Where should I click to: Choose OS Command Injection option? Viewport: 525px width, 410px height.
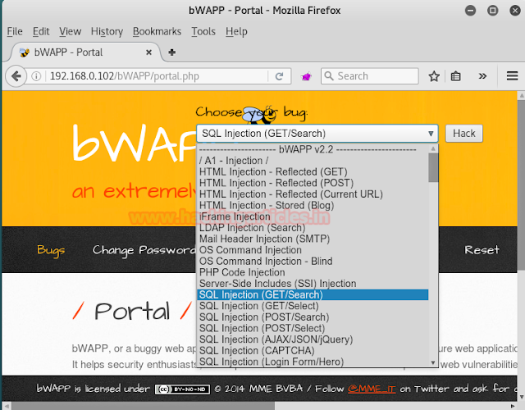tap(312, 250)
